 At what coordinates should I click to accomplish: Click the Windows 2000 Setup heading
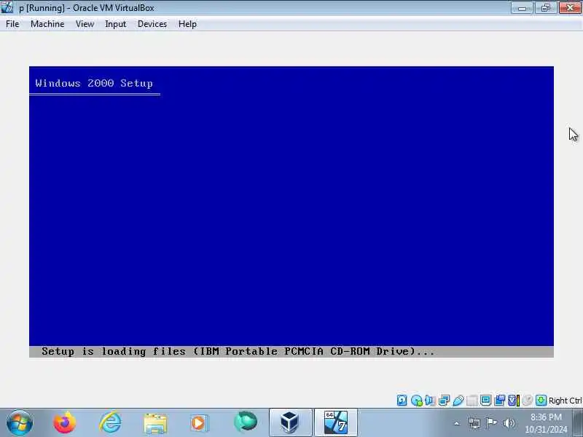(94, 83)
